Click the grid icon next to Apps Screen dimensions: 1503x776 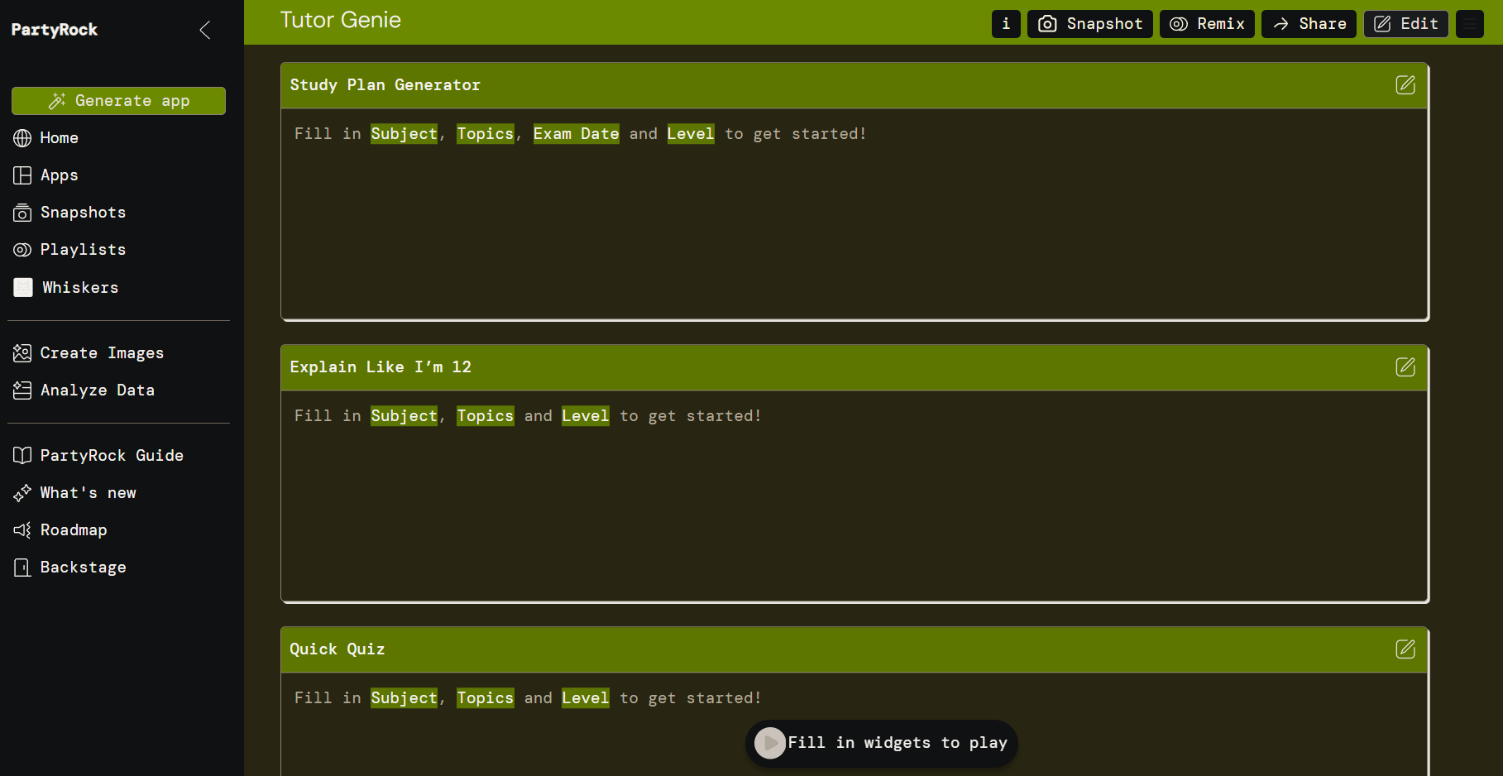[22, 175]
